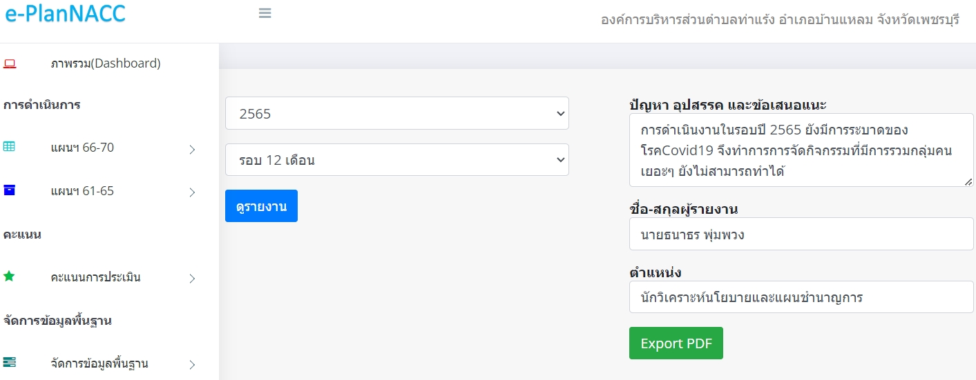
Task: Click the server icon for จัดการข้อมูลพื้นฐาน
Action: point(9,363)
